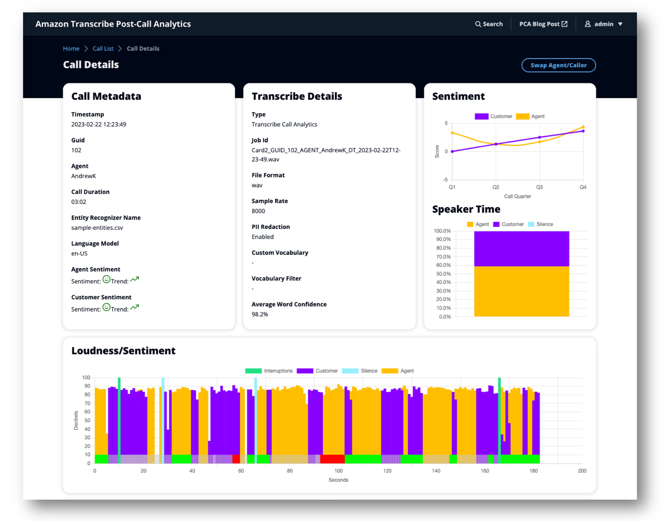The height and width of the screenshot is (521, 664).
Task: Click the magnifier icon beside Search
Action: tap(478, 24)
